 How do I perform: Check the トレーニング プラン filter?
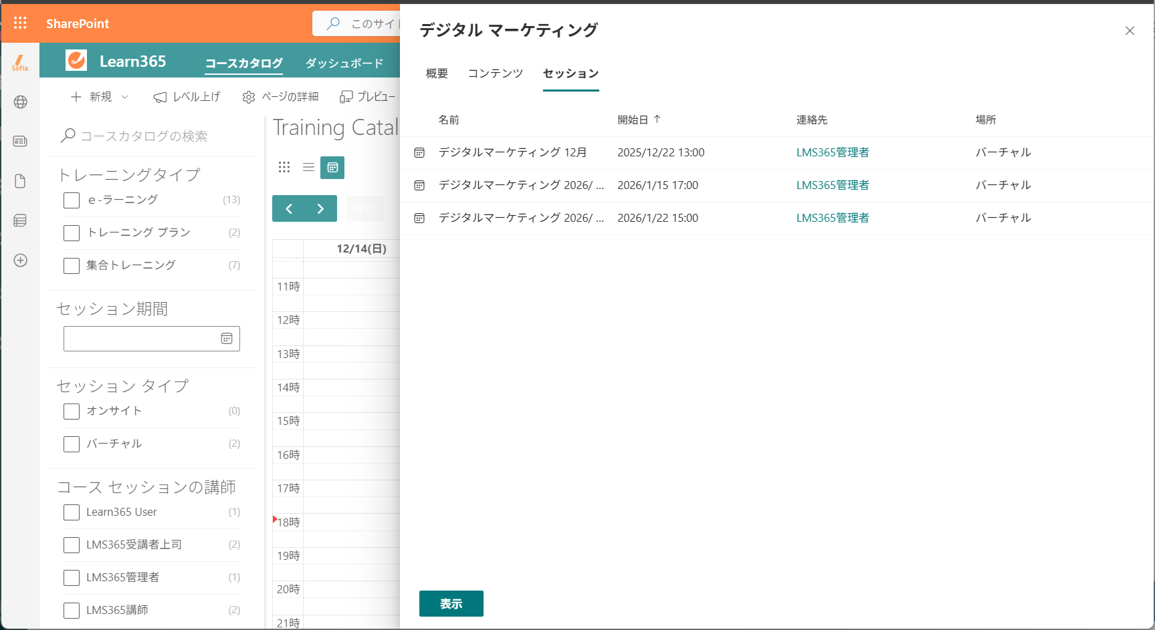point(72,233)
